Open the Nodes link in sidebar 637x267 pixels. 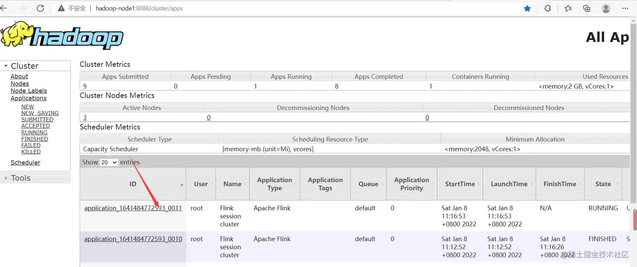tap(20, 84)
